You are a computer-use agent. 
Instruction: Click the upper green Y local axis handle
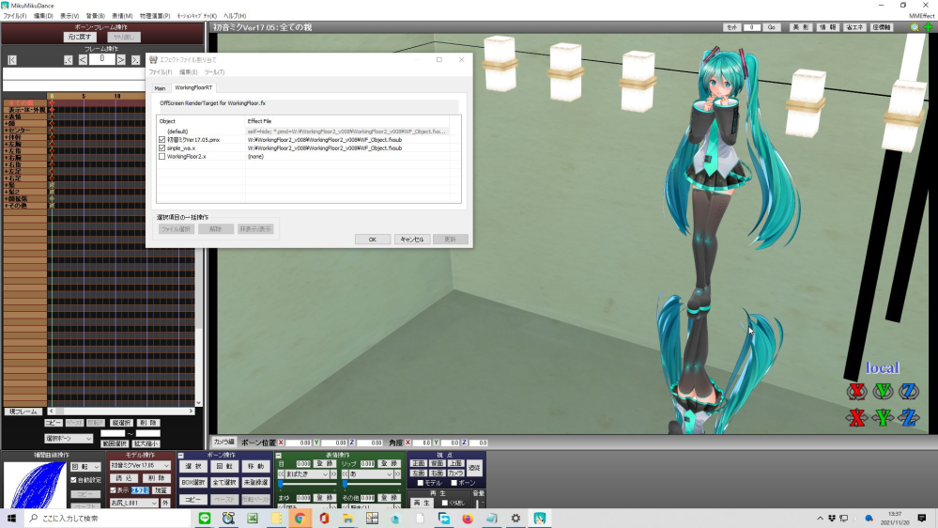click(883, 392)
